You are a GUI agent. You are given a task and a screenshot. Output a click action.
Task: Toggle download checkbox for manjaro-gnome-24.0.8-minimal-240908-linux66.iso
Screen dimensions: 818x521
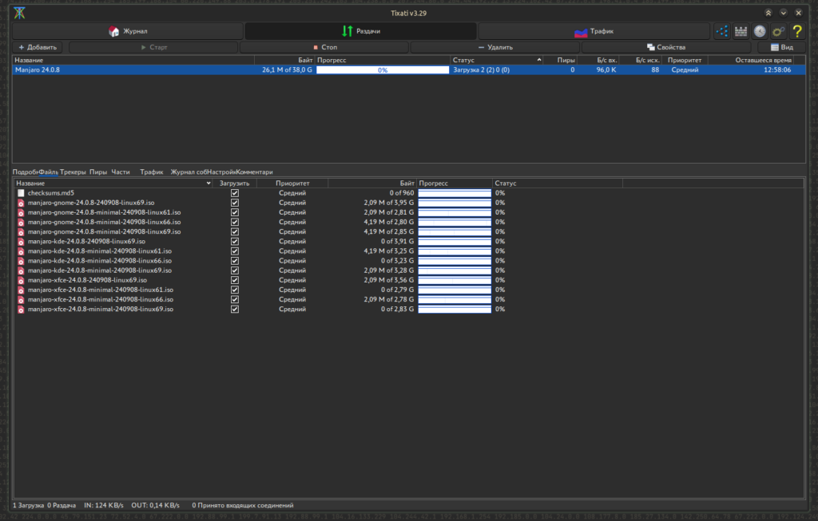[x=235, y=222]
